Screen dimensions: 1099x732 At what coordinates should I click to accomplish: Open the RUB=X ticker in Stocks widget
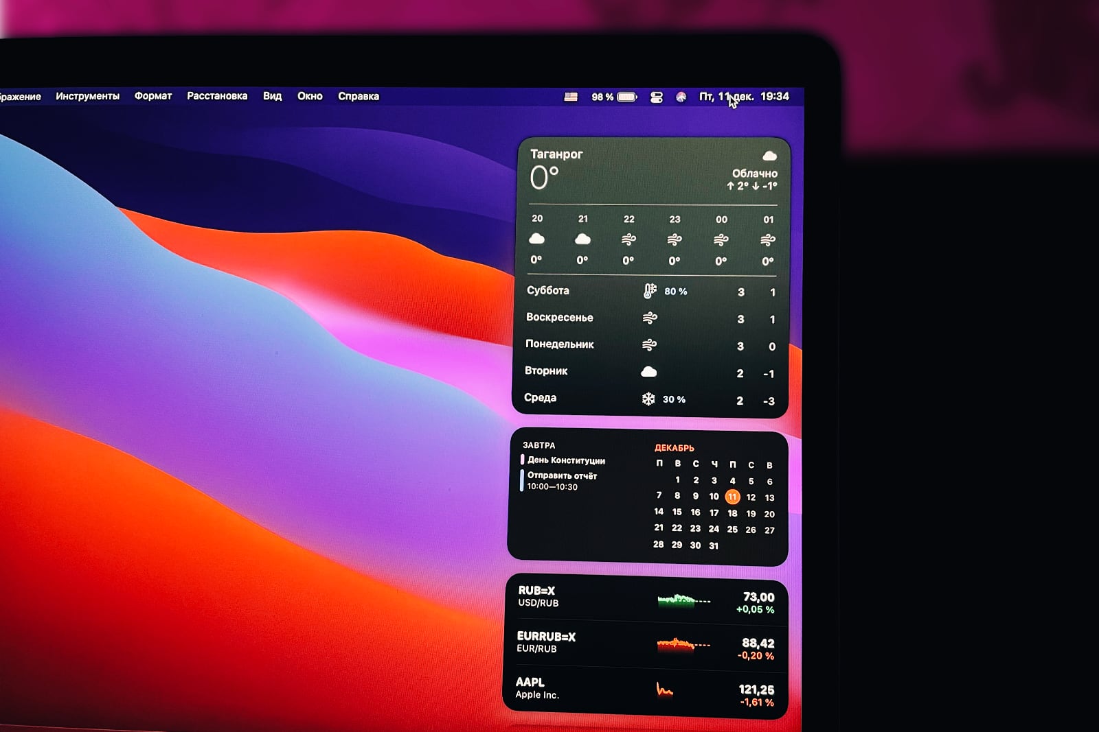(536, 591)
